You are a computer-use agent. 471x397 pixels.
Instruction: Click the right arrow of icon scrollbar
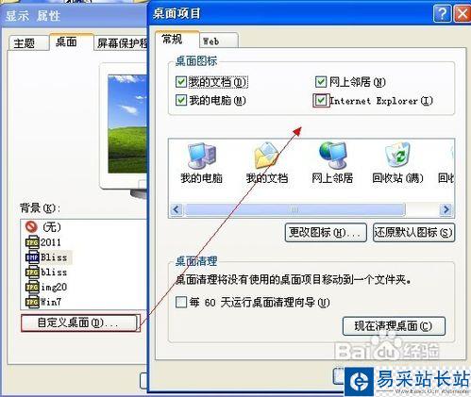click(x=446, y=209)
